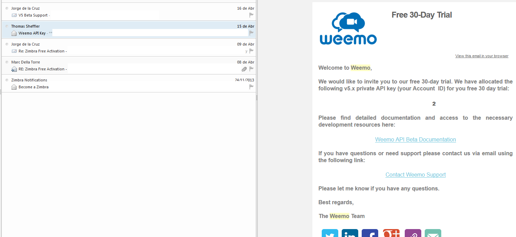Click the Best regards line

point(336,202)
